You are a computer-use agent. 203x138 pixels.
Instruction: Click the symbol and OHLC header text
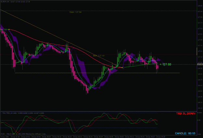[15, 2]
